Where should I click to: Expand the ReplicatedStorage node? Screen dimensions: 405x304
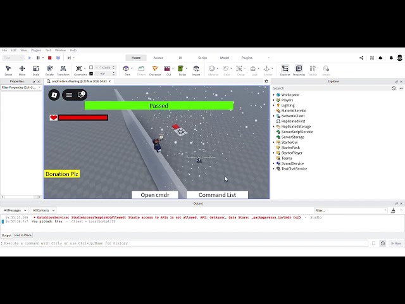click(274, 127)
